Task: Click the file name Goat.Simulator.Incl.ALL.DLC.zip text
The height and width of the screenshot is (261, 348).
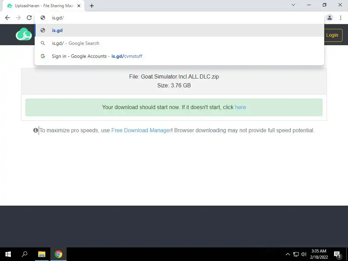Action: (x=180, y=76)
